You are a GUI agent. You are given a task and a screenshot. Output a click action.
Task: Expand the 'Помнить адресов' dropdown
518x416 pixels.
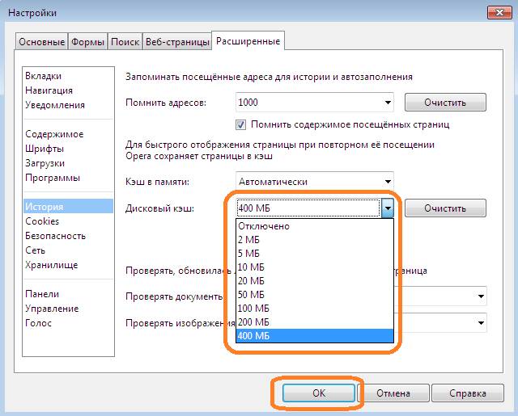point(388,103)
